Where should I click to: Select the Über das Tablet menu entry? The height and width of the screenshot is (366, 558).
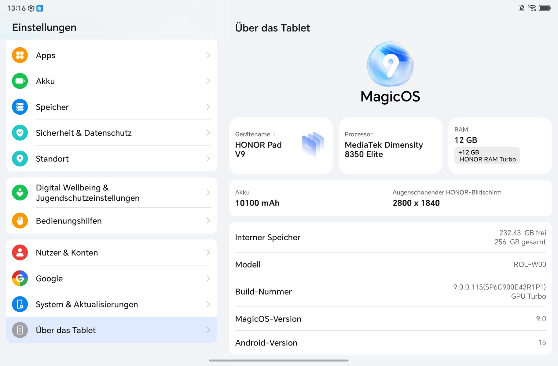point(112,330)
